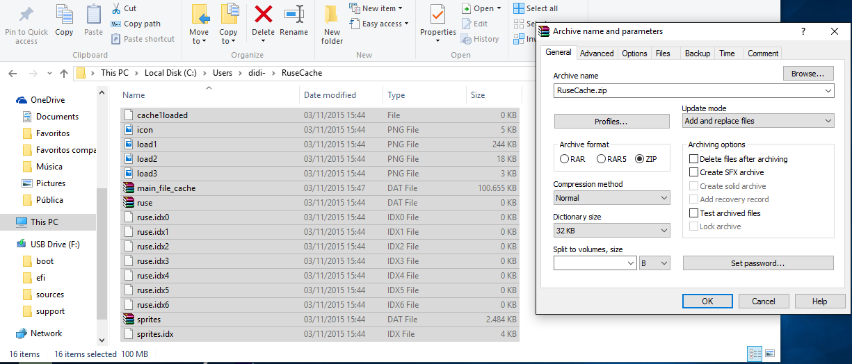
Task: Click the New folder icon
Action: (x=332, y=15)
